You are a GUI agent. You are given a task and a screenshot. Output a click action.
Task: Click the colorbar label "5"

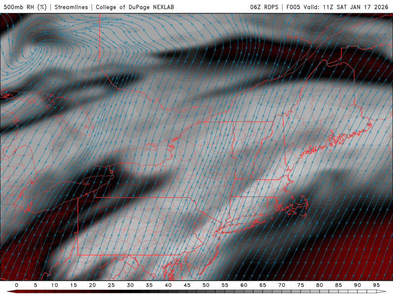point(35,285)
